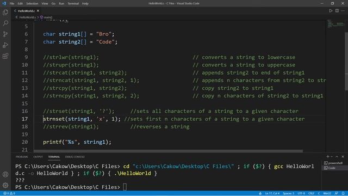The width and height of the screenshot is (348, 196).
Task: Change end of line sequence CRLF
Action: (x=311, y=193)
